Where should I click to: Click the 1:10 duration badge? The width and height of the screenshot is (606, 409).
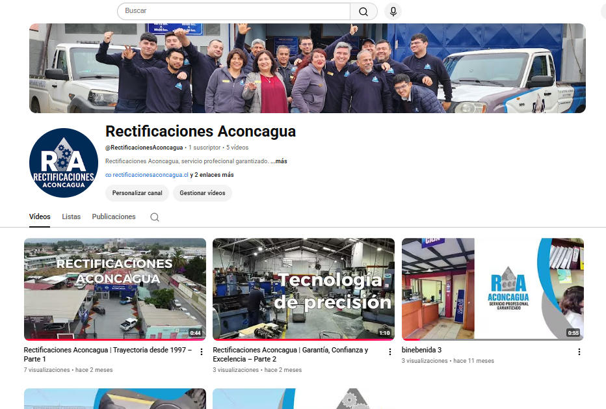(x=384, y=333)
